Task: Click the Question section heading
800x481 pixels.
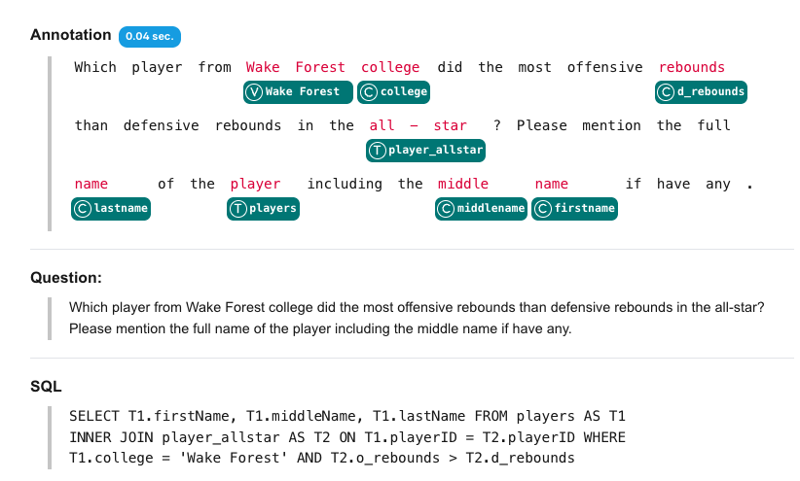Action: [x=66, y=278]
